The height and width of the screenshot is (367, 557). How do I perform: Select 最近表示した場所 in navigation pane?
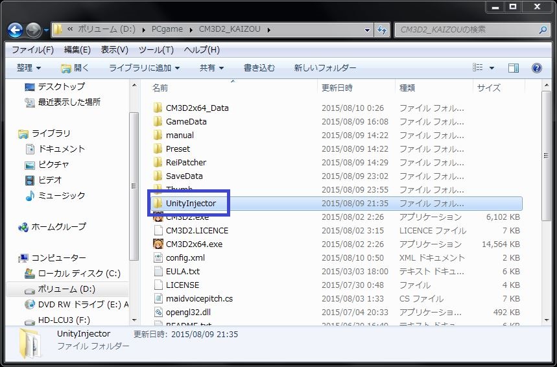[x=62, y=102]
